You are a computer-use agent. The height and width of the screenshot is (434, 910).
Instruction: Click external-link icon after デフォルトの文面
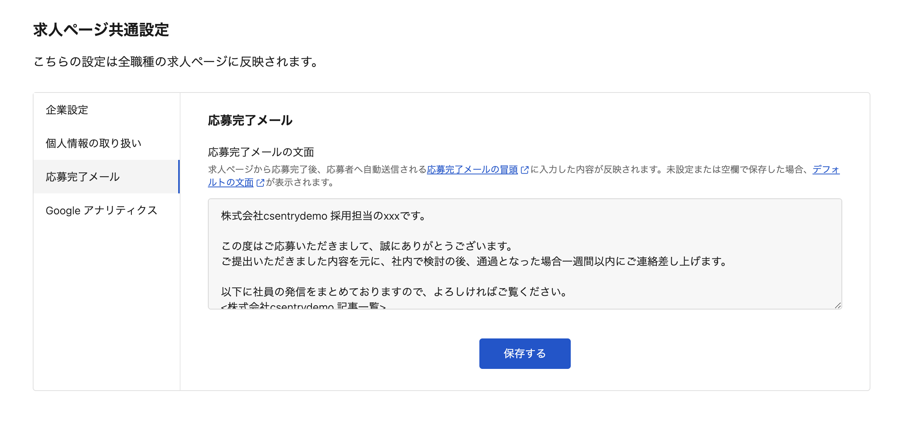tap(260, 183)
